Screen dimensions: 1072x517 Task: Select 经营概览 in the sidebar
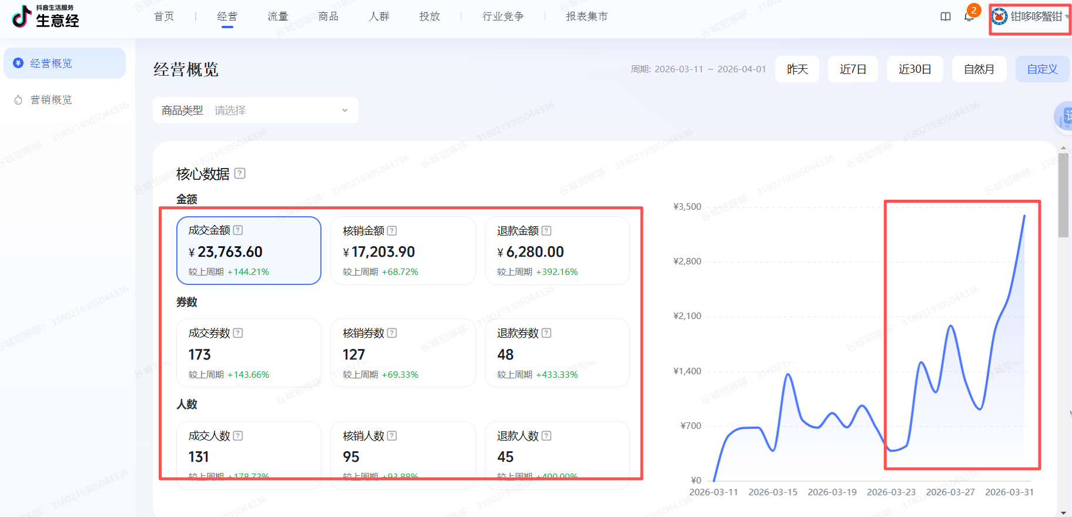[x=65, y=63]
